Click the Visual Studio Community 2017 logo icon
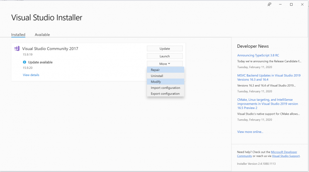309x172 pixels. pos(17,48)
